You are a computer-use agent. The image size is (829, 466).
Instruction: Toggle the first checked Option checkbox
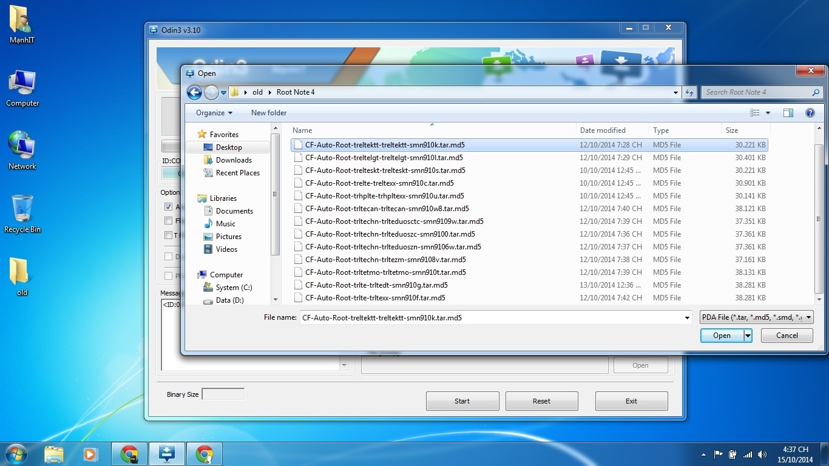click(169, 207)
